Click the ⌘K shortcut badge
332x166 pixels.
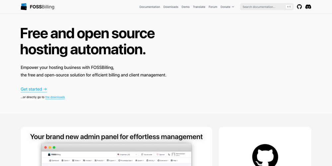tap(289, 7)
